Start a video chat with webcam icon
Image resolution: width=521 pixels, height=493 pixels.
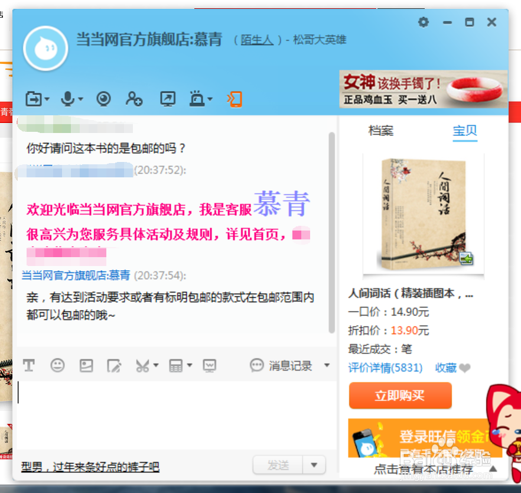[x=103, y=99]
